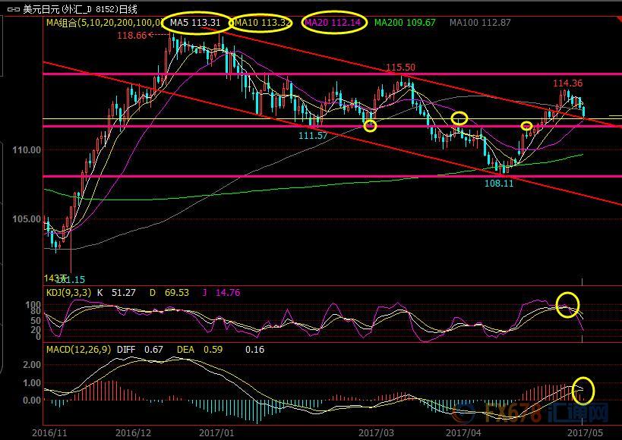Click the MA100 112.87 reading
The height and width of the screenshot is (440, 622).
click(x=480, y=23)
